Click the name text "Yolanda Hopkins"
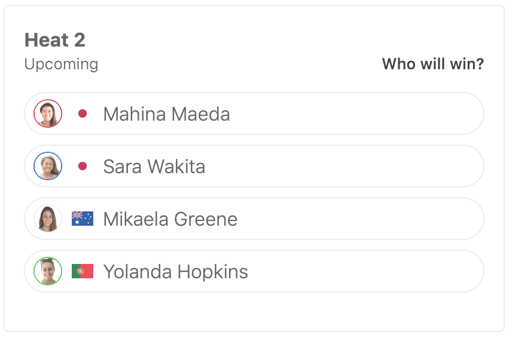This screenshot has width=512, height=338. pos(176,272)
